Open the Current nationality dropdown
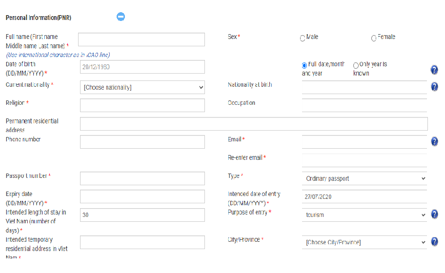Screen dimensions: 445x273 (x=142, y=87)
